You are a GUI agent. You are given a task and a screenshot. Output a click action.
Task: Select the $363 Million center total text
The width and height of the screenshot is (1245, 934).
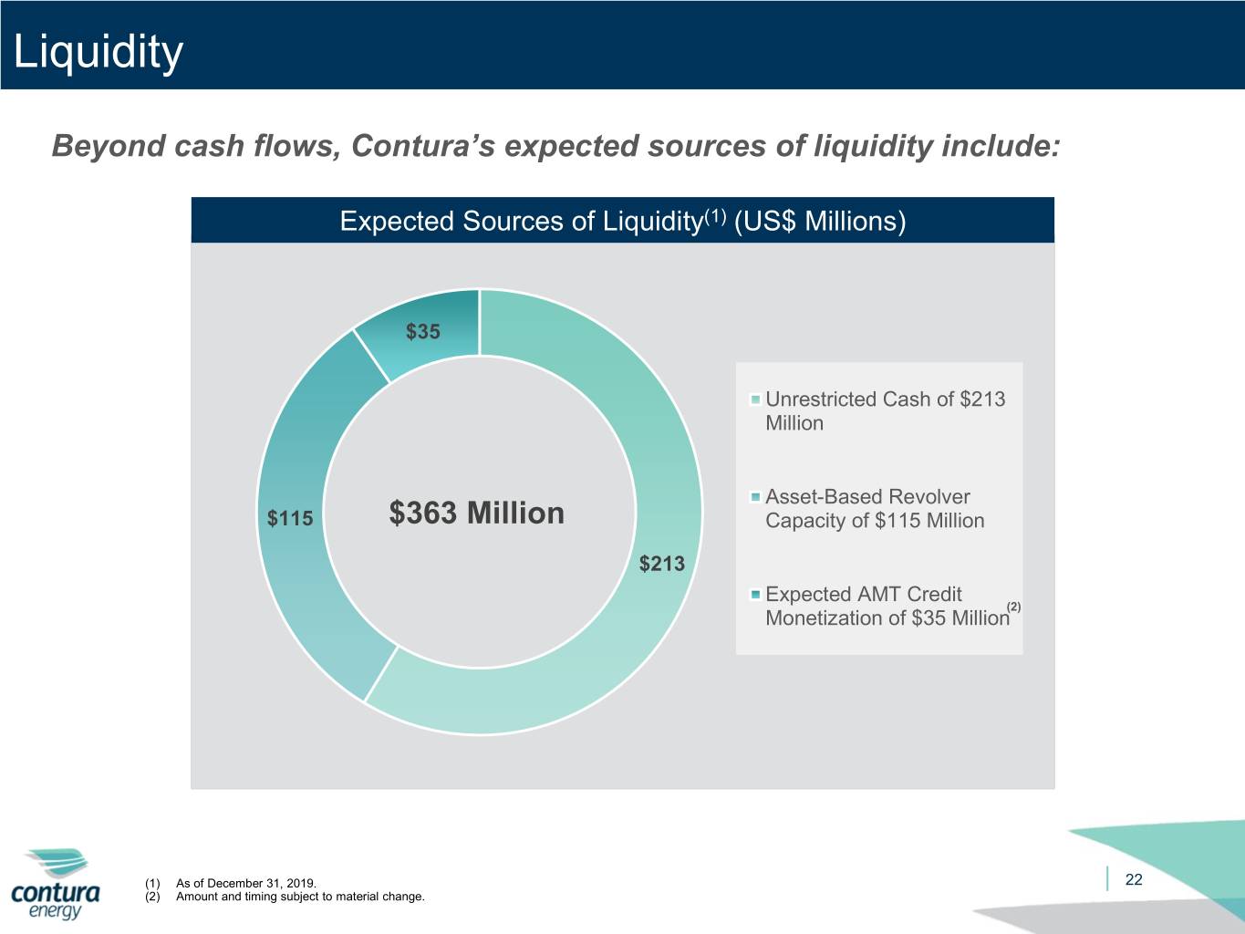coord(477,513)
